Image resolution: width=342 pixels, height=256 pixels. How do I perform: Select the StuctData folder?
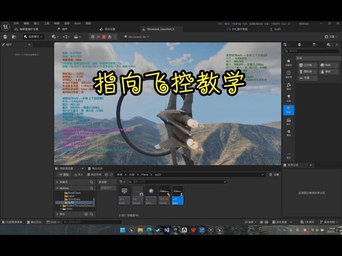pyautogui.click(x=73, y=199)
